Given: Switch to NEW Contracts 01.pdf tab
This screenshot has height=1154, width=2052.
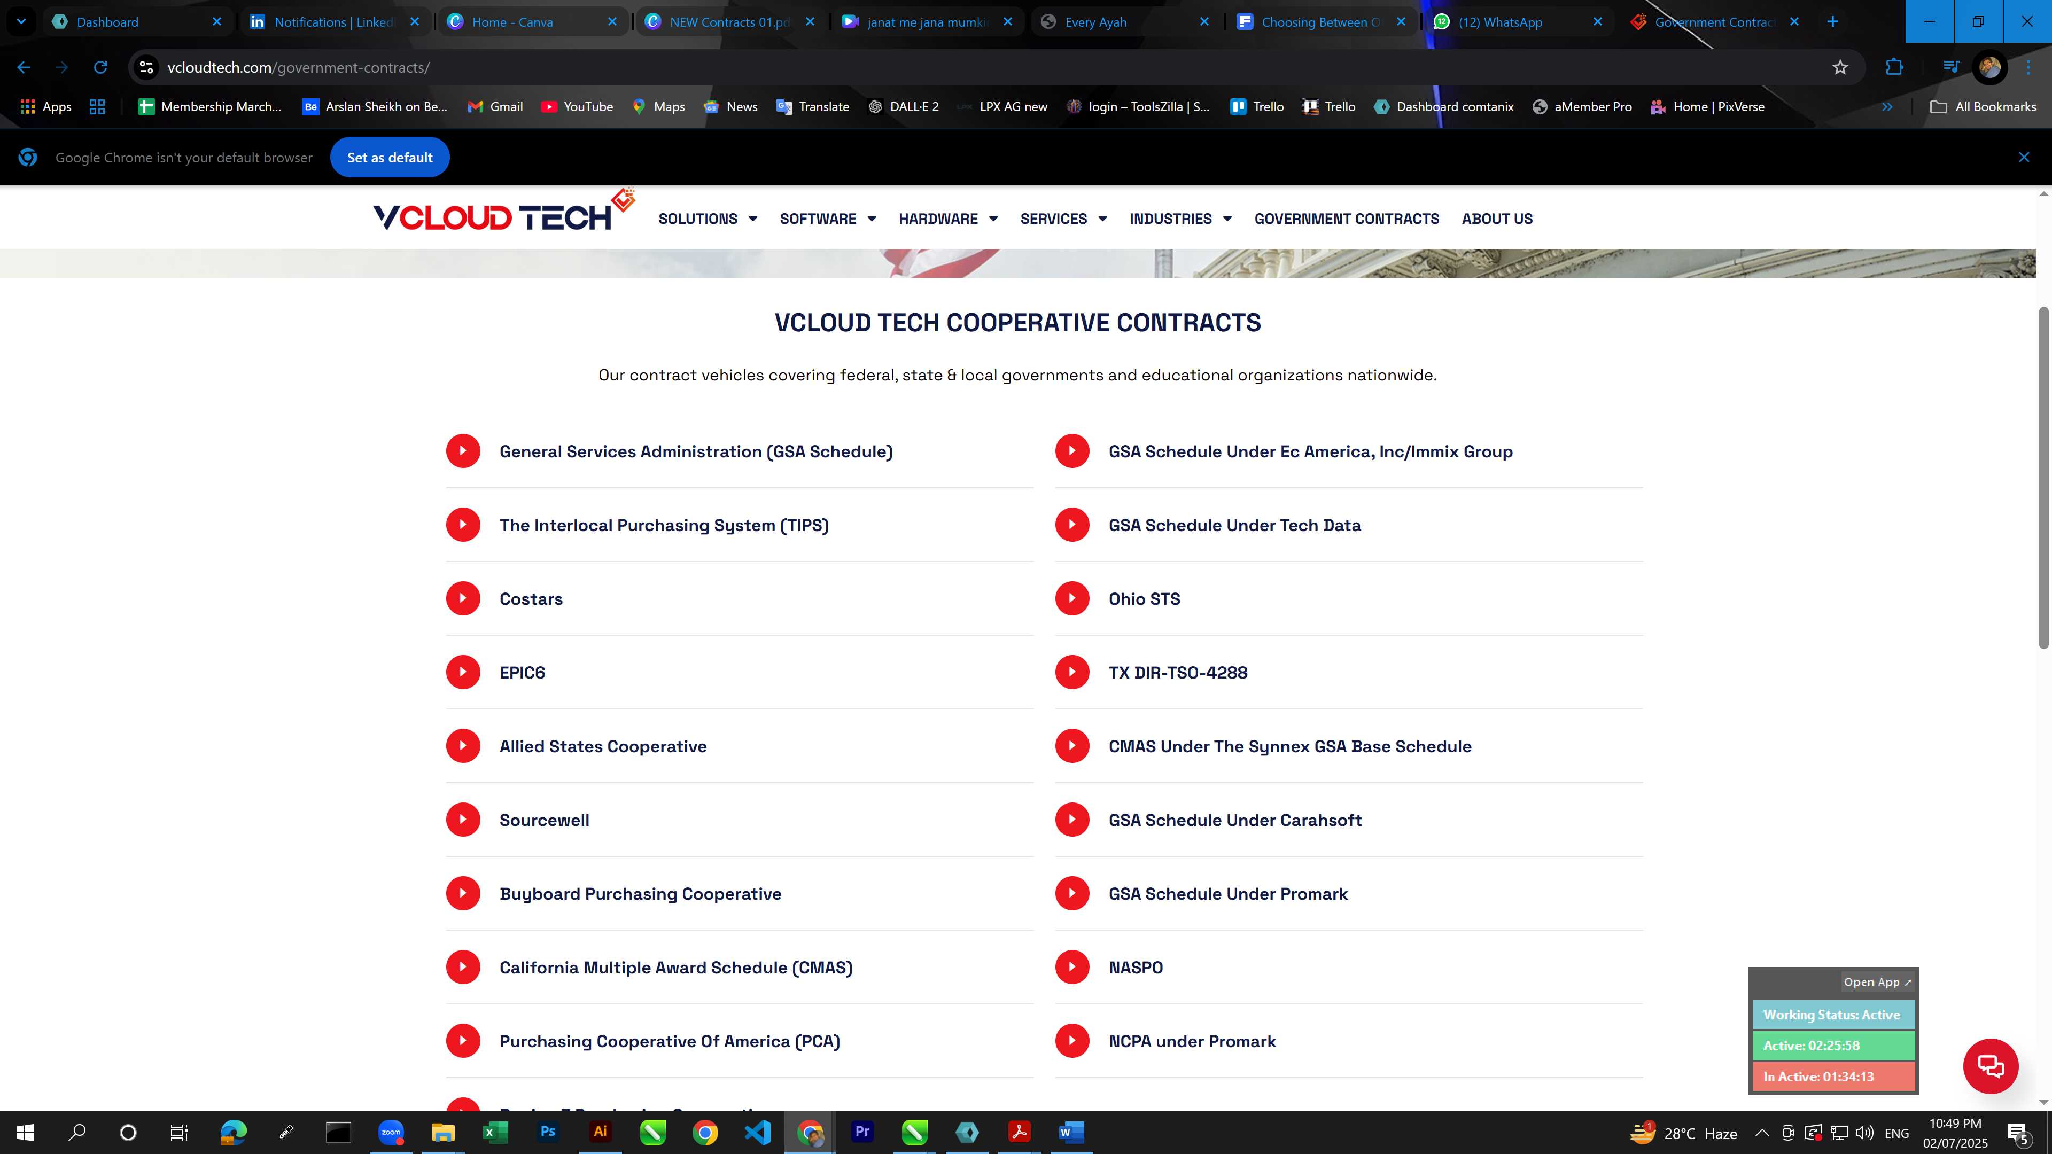Looking at the screenshot, I should pyautogui.click(x=729, y=21).
